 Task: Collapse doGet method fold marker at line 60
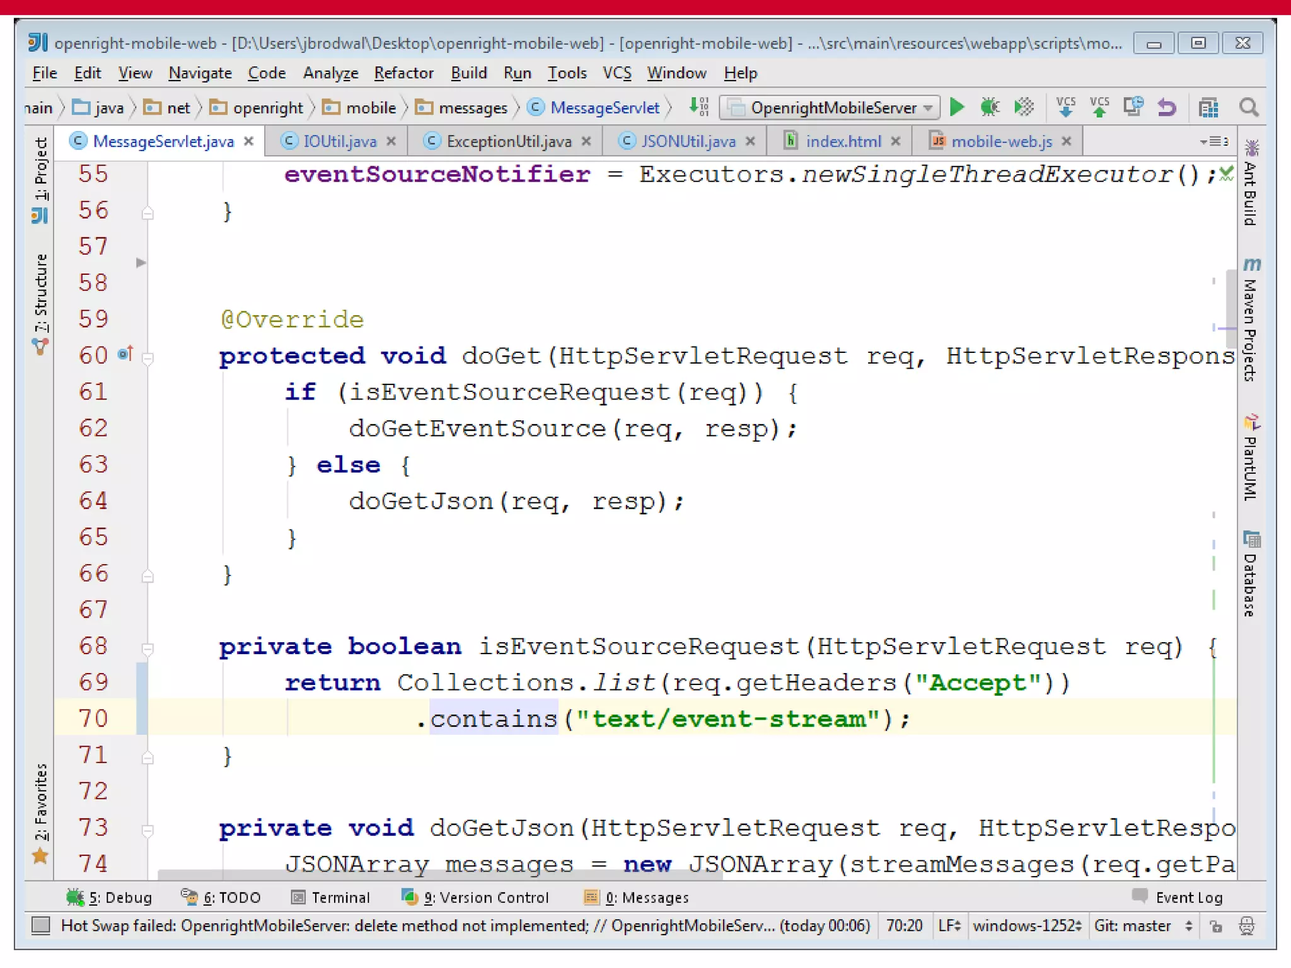coord(148,359)
